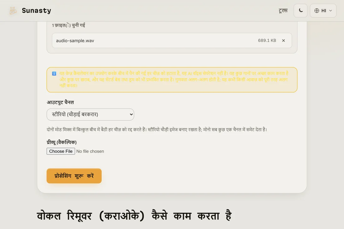Open the टूल्स menu
Viewport: 344px width, 229px height.
click(x=283, y=11)
